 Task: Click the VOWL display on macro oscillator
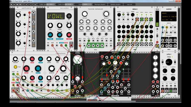(56, 16)
